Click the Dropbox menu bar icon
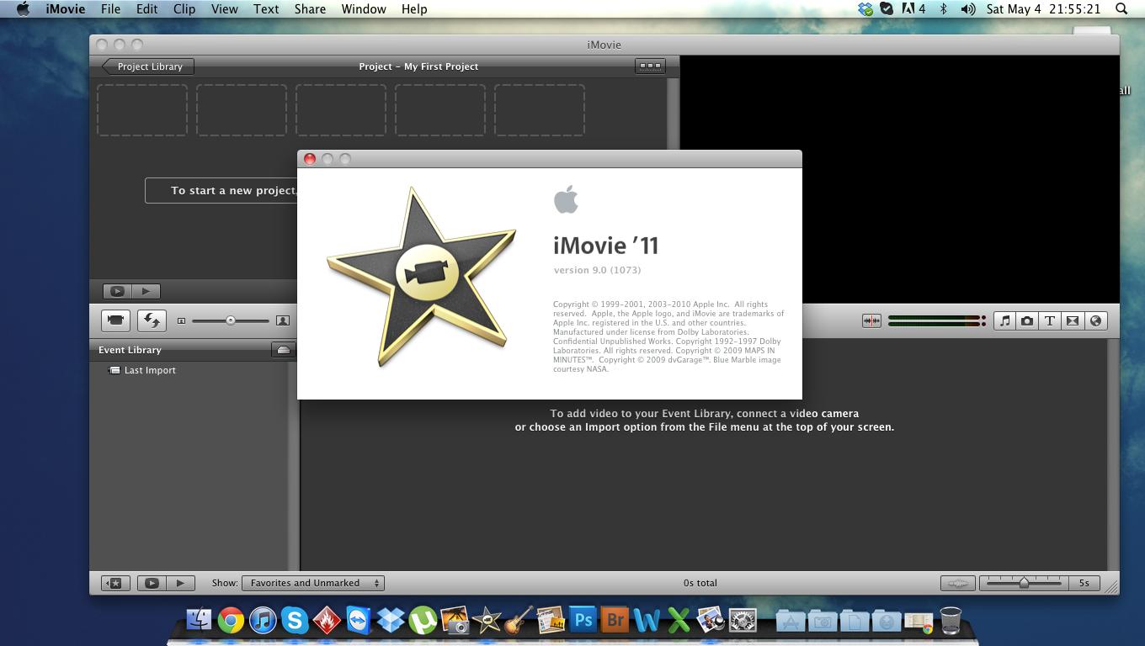 point(865,9)
